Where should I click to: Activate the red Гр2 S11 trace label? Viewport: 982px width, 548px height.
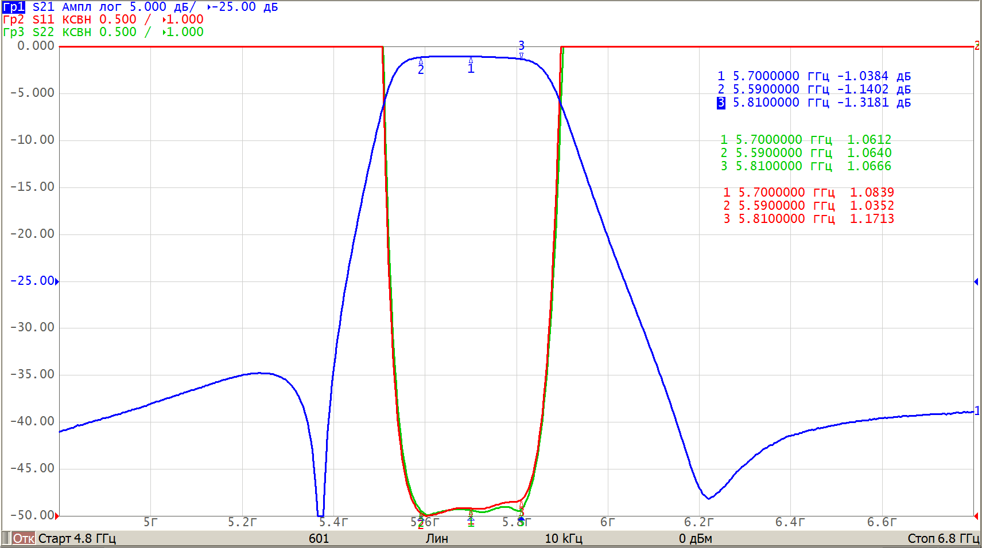click(14, 19)
